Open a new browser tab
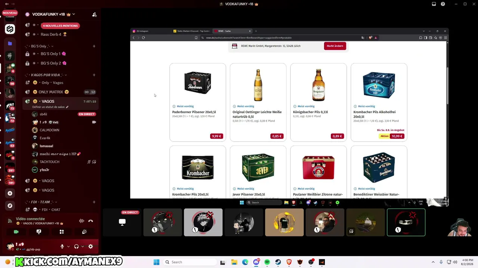Image resolution: width=478 pixels, height=268 pixels. click(x=256, y=31)
